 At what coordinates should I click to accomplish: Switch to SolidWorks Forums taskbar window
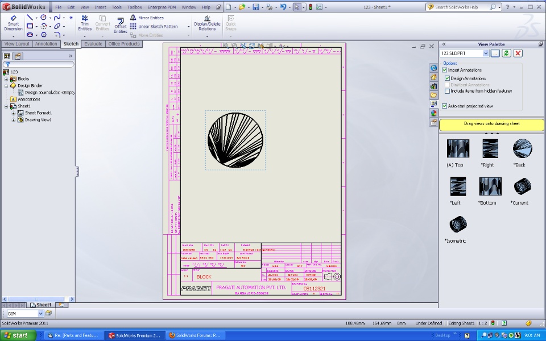(x=195, y=335)
